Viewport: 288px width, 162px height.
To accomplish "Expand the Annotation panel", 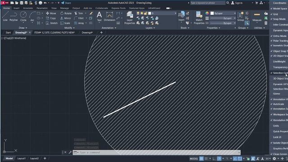I will tap(109, 28).
